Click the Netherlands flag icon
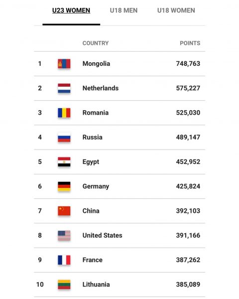This screenshot has width=239, height=299. (x=64, y=88)
